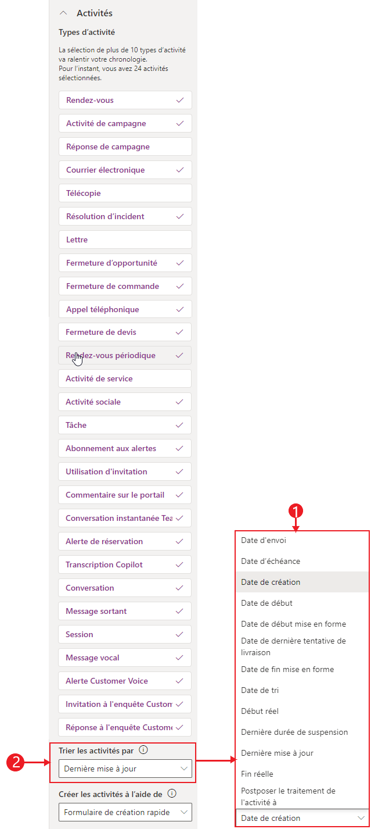
Task: Select Fin réelle option in list
Action: tap(302, 774)
